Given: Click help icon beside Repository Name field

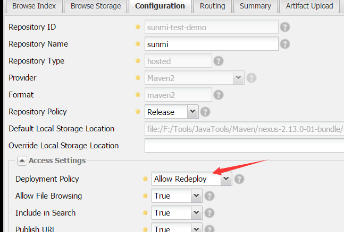Looking at the screenshot, I should 285,44.
